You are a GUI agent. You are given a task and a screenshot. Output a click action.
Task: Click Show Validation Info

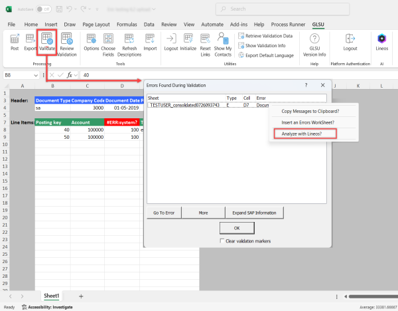[x=262, y=45]
